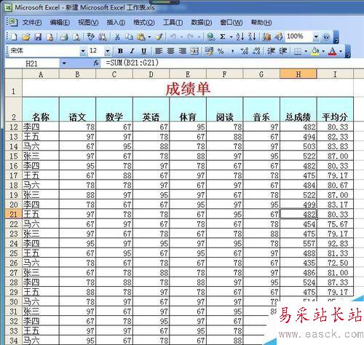Apply Percent style to the cell

[221, 51]
